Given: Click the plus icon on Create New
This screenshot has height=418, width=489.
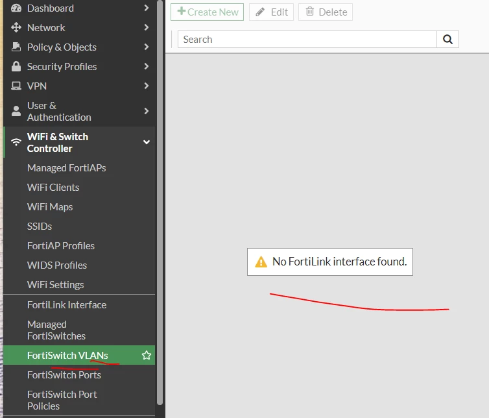Looking at the screenshot, I should (181, 11).
